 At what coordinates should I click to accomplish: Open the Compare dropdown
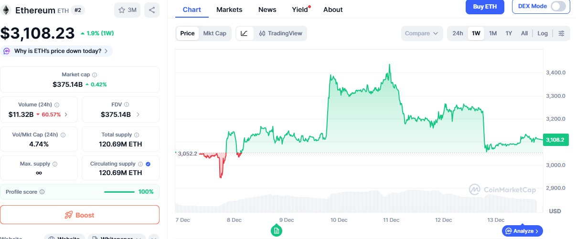click(422, 33)
